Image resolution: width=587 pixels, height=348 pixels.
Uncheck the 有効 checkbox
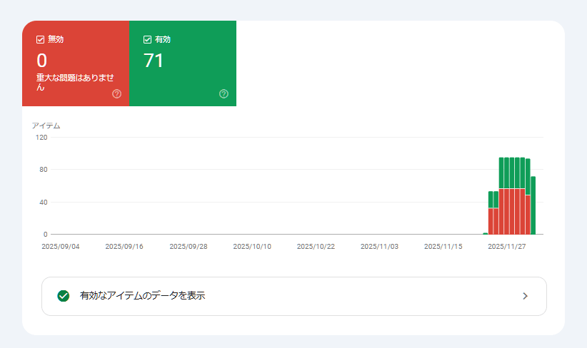pyautogui.click(x=148, y=40)
